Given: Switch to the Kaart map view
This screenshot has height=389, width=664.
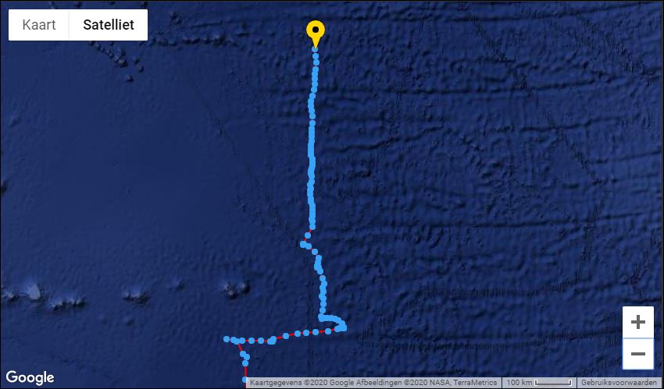Looking at the screenshot, I should [x=39, y=25].
